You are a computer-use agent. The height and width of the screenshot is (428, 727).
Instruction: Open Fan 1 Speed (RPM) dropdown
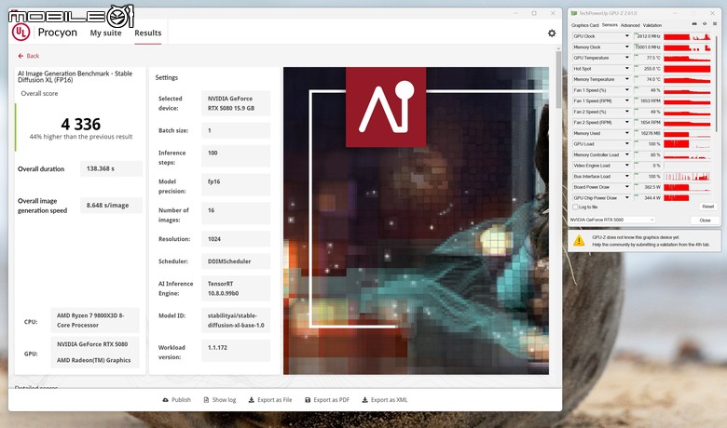627,100
